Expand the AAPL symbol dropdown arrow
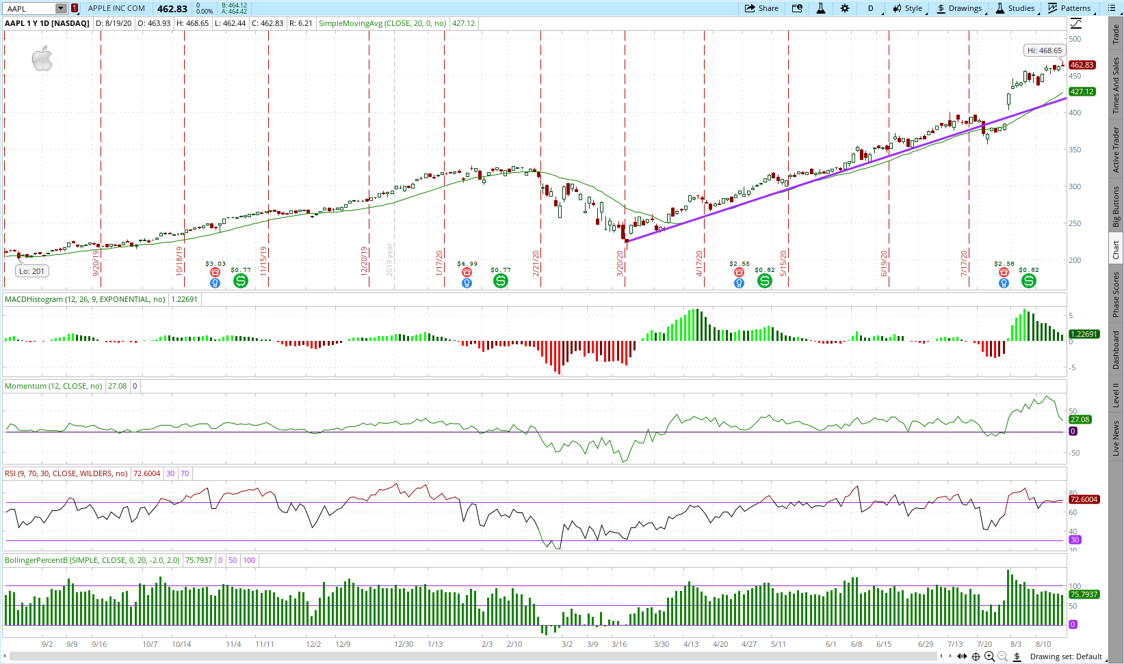 pos(61,9)
